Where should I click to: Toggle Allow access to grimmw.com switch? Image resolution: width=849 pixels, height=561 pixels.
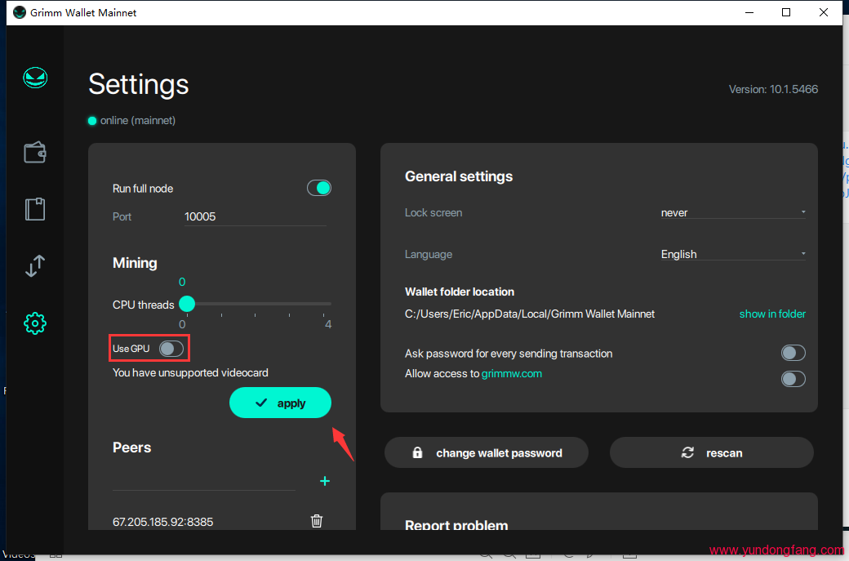pos(793,379)
